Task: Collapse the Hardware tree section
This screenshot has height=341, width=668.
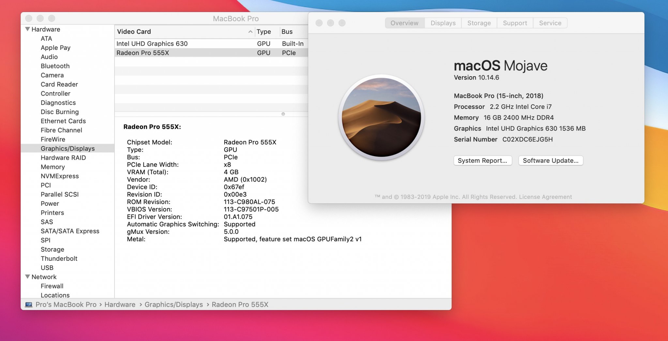Action: coord(28,29)
